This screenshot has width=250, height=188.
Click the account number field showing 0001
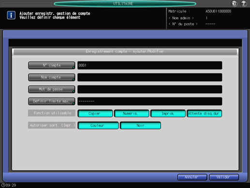tap(150, 65)
